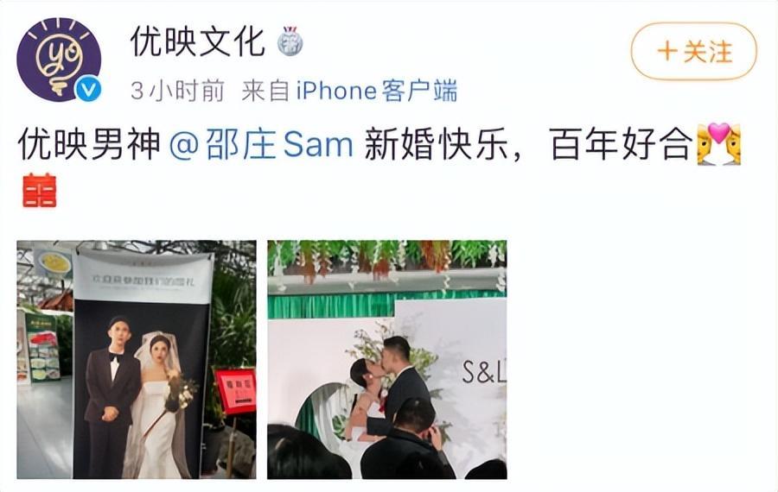
Task: Click the plus sign inside 关注 button
Action: [668, 52]
